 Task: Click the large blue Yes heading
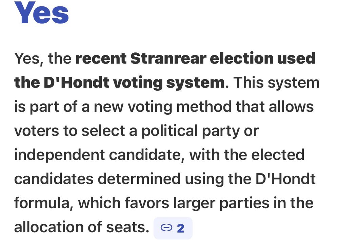41,13
